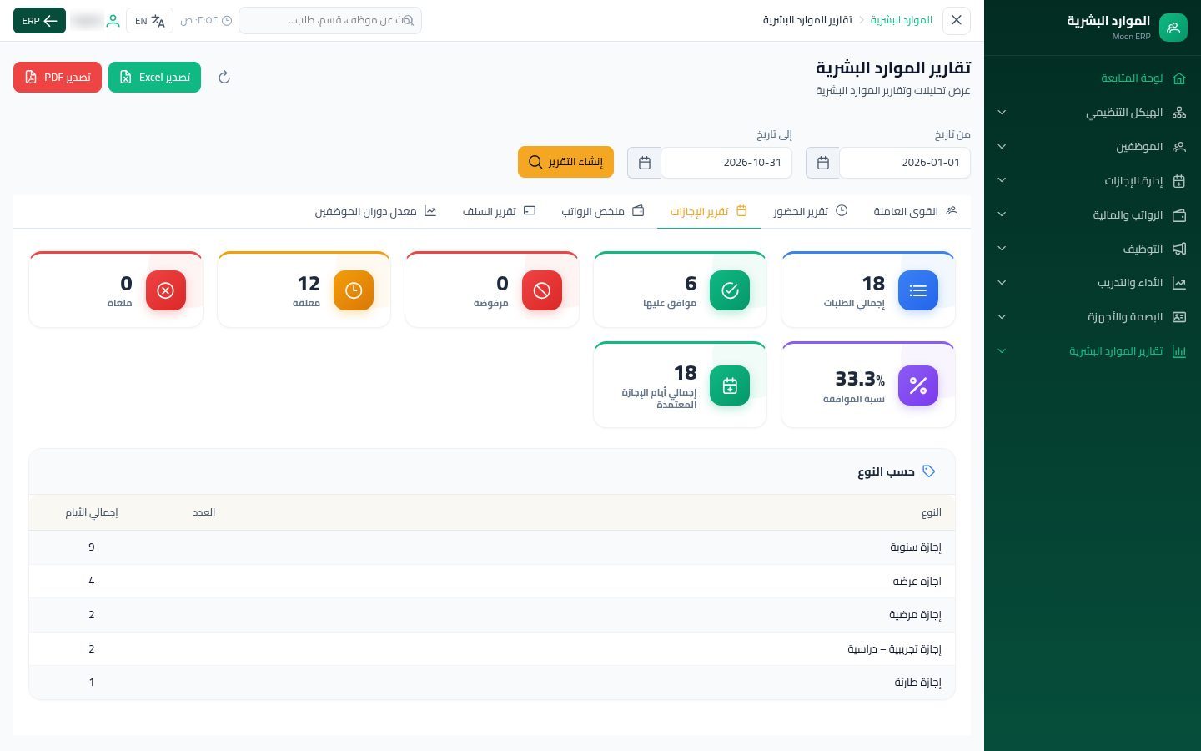Open the calendar picker for the إلى تاريخ field

click(x=644, y=163)
